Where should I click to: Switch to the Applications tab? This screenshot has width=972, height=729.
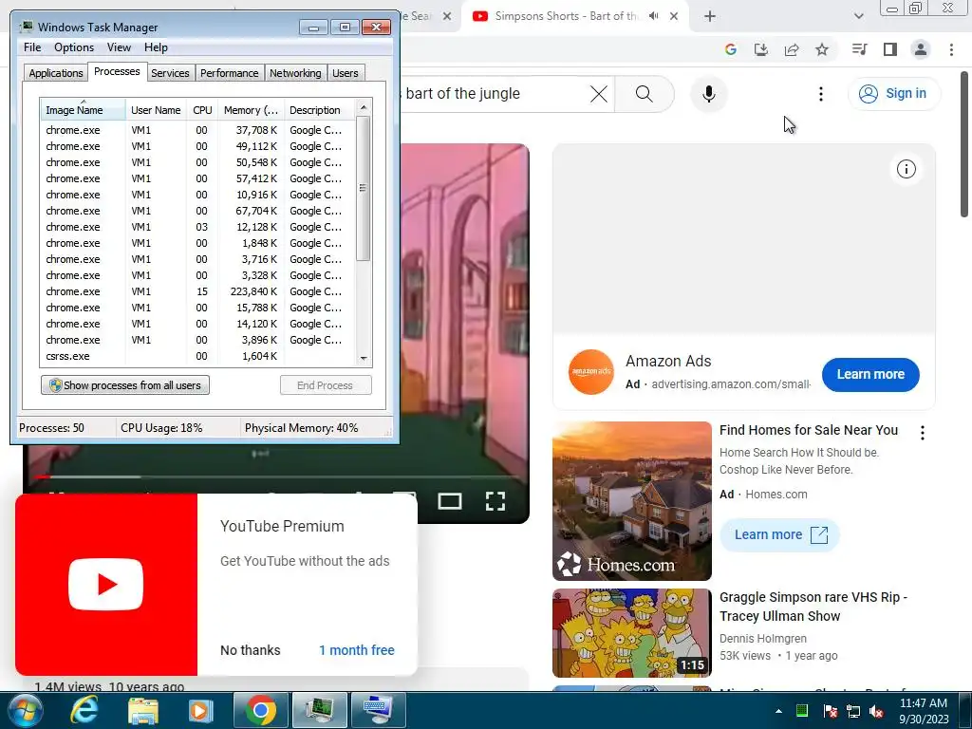pyautogui.click(x=56, y=73)
